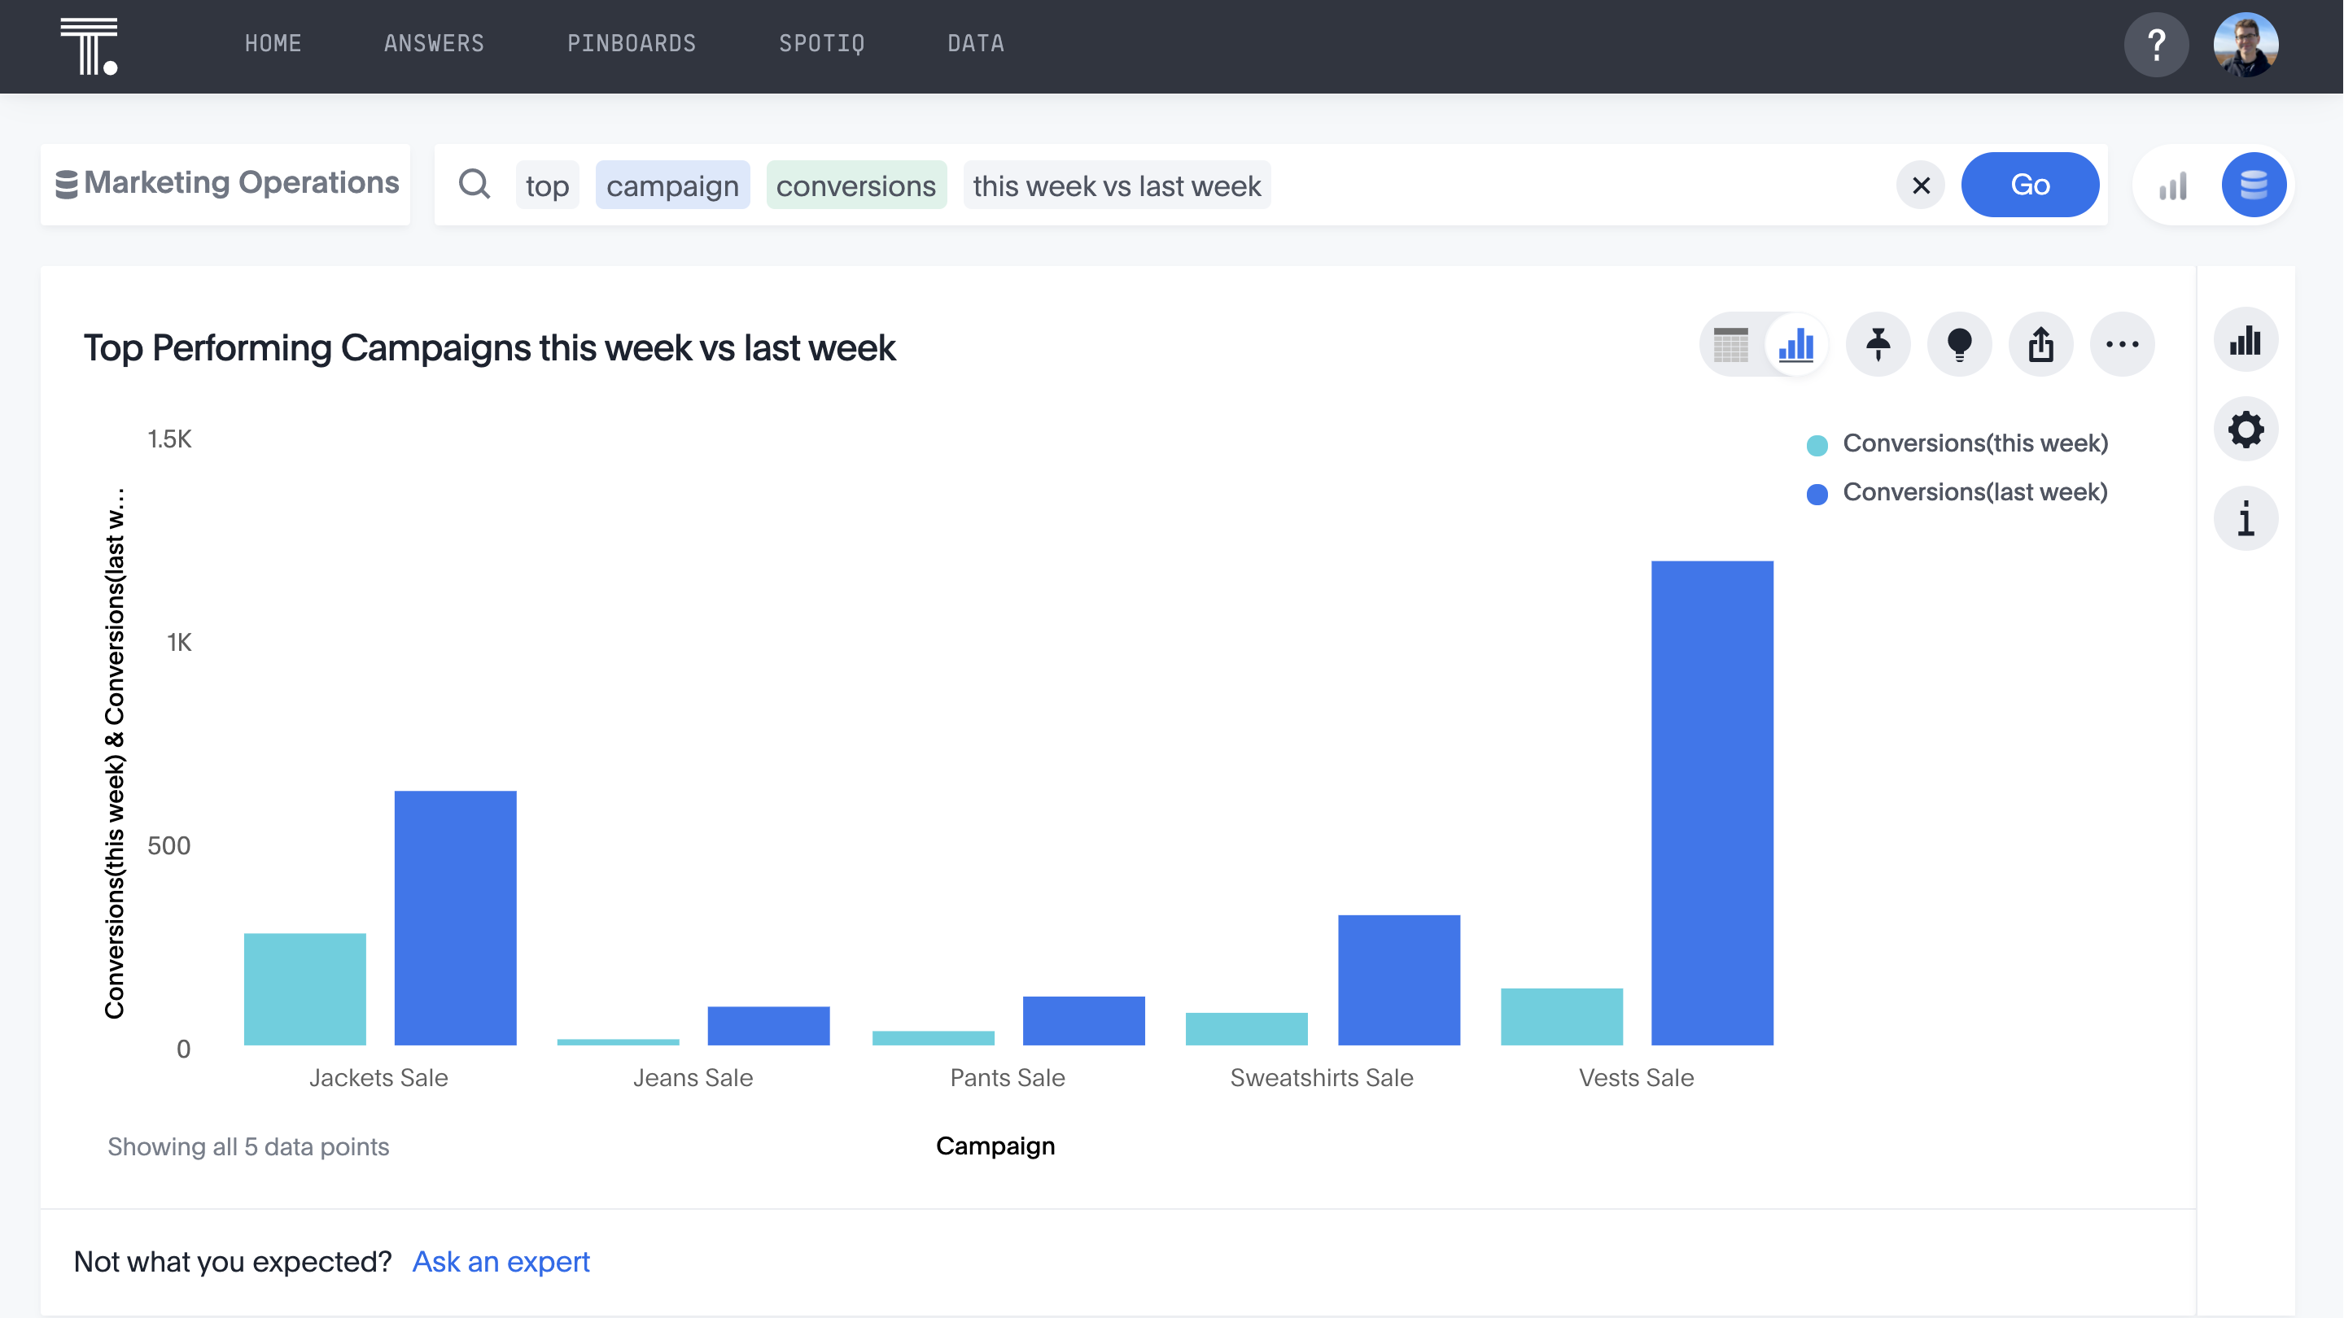Open the chart type selector icon
The image size is (2344, 1318).
click(x=2246, y=340)
